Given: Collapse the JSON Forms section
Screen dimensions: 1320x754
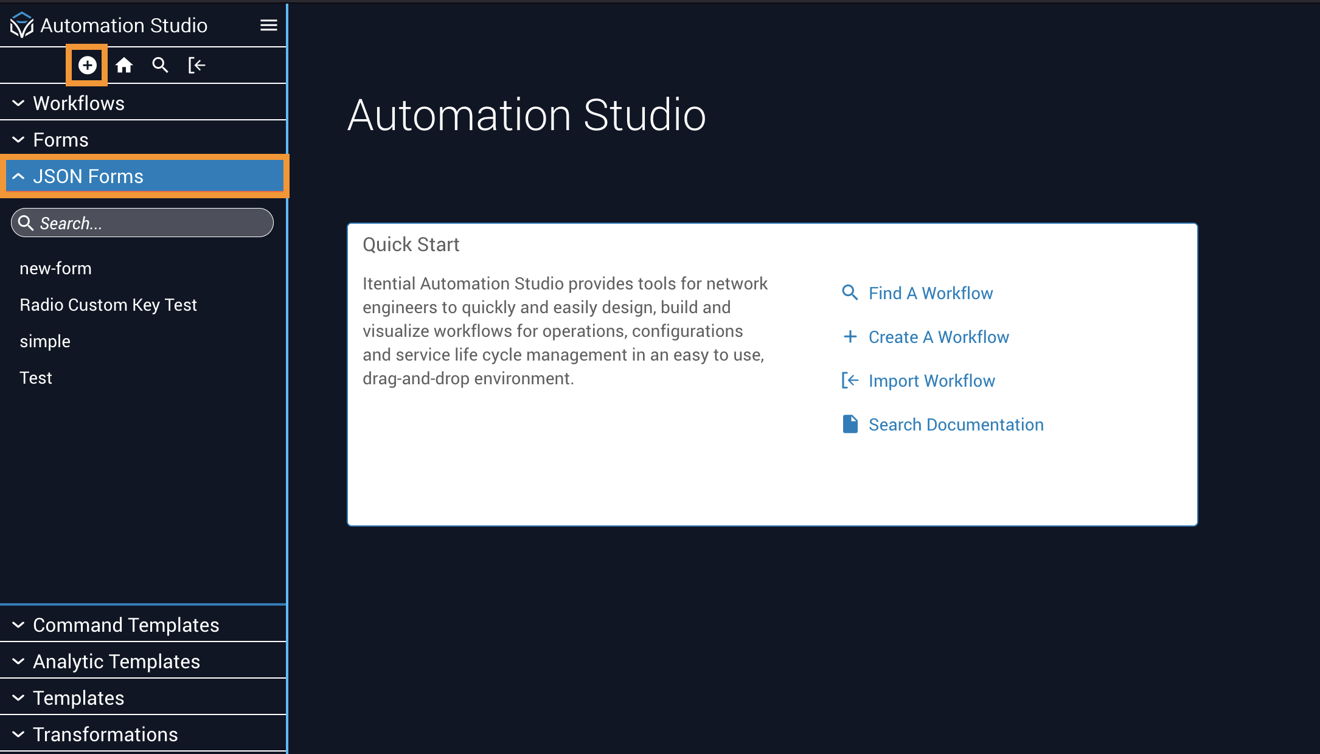Looking at the screenshot, I should point(88,176).
